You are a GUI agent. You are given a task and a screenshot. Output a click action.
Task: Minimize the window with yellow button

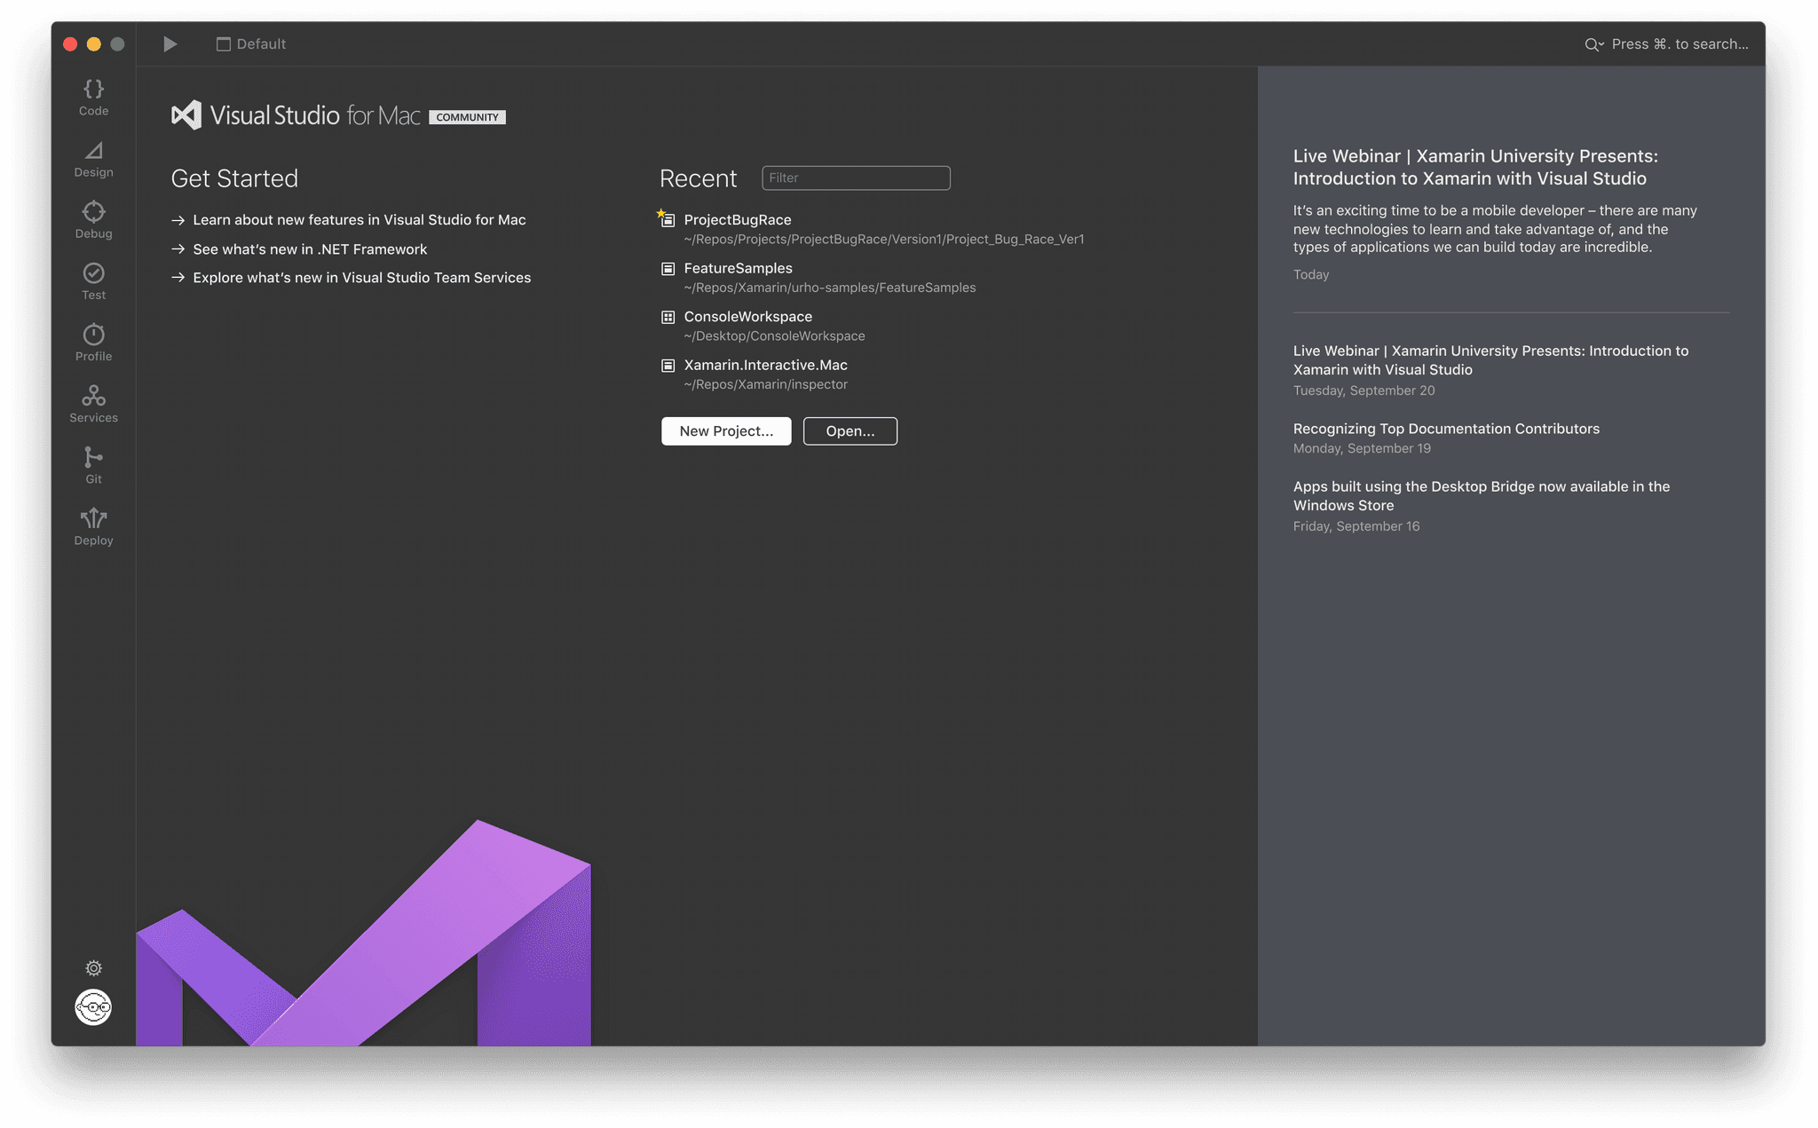pyautogui.click(x=94, y=43)
